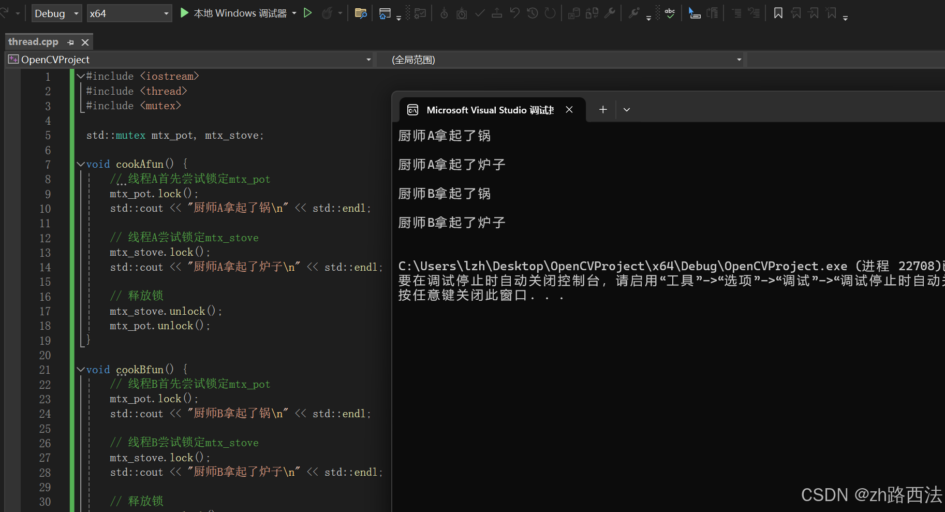The width and height of the screenshot is (945, 512).
Task: Click the schema compare icon
Action: tap(592, 13)
